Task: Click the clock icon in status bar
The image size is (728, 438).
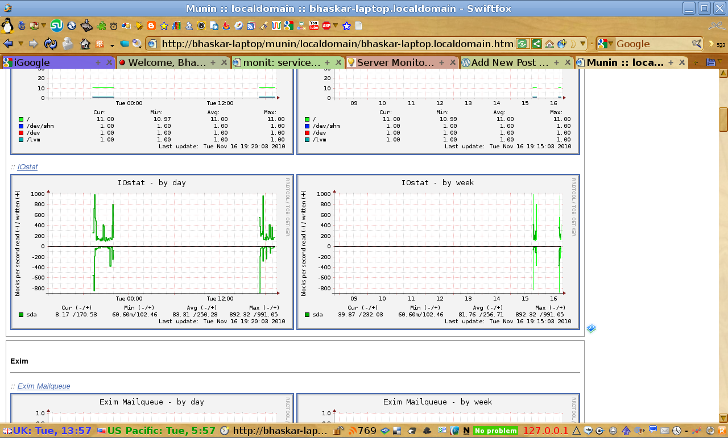Action: click(x=676, y=431)
